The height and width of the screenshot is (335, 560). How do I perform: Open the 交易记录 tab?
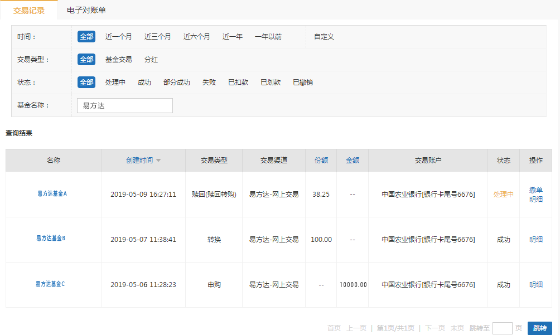coord(29,10)
